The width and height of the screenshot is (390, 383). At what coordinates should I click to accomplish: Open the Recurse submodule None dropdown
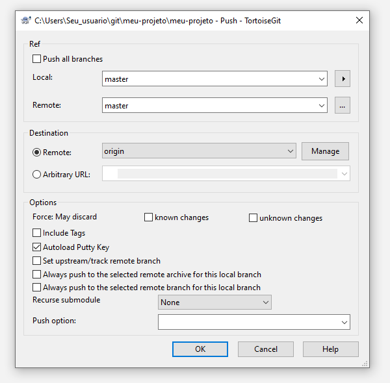(x=214, y=303)
